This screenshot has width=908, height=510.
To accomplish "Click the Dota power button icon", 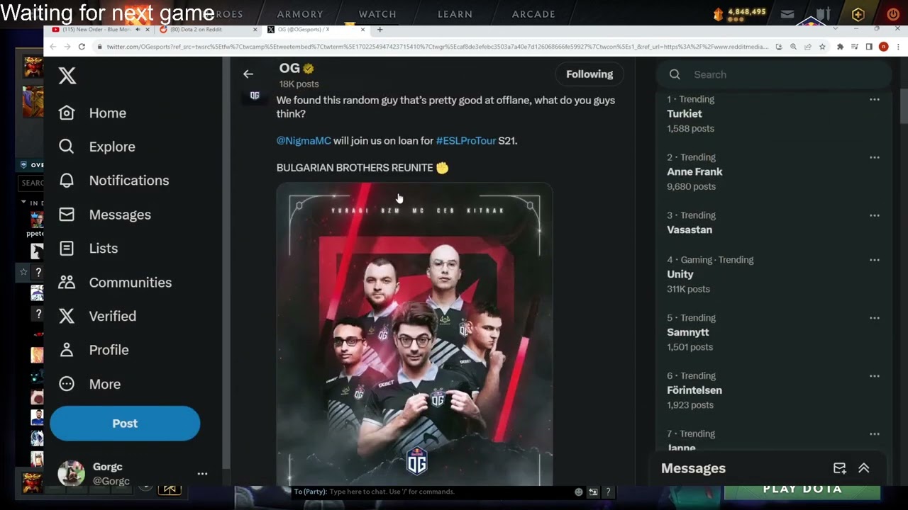I will [893, 14].
